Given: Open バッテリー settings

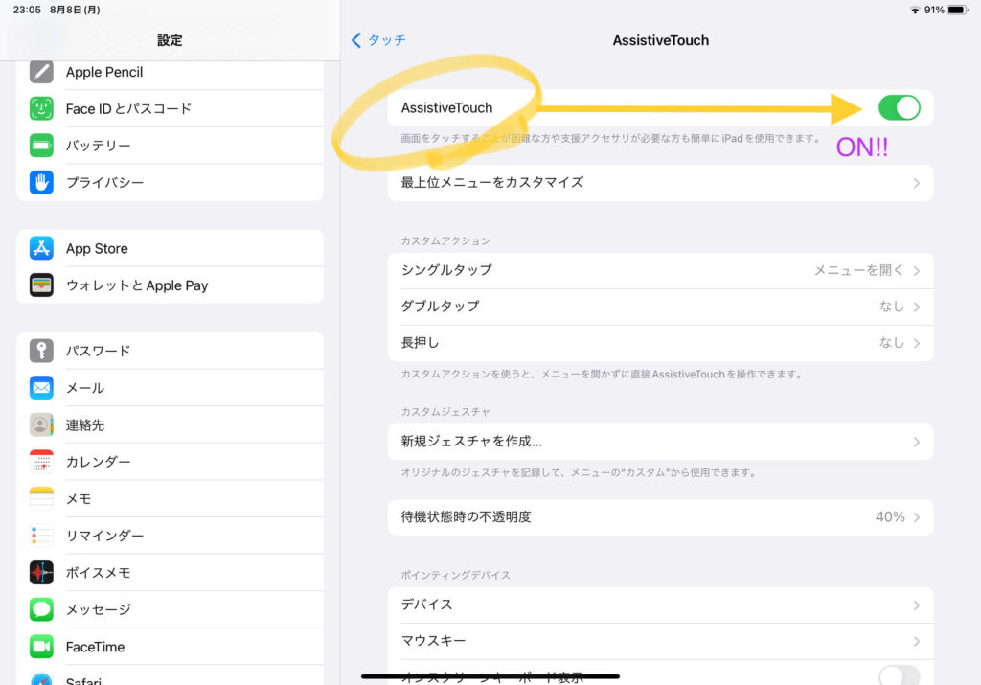Looking at the screenshot, I should point(171,145).
